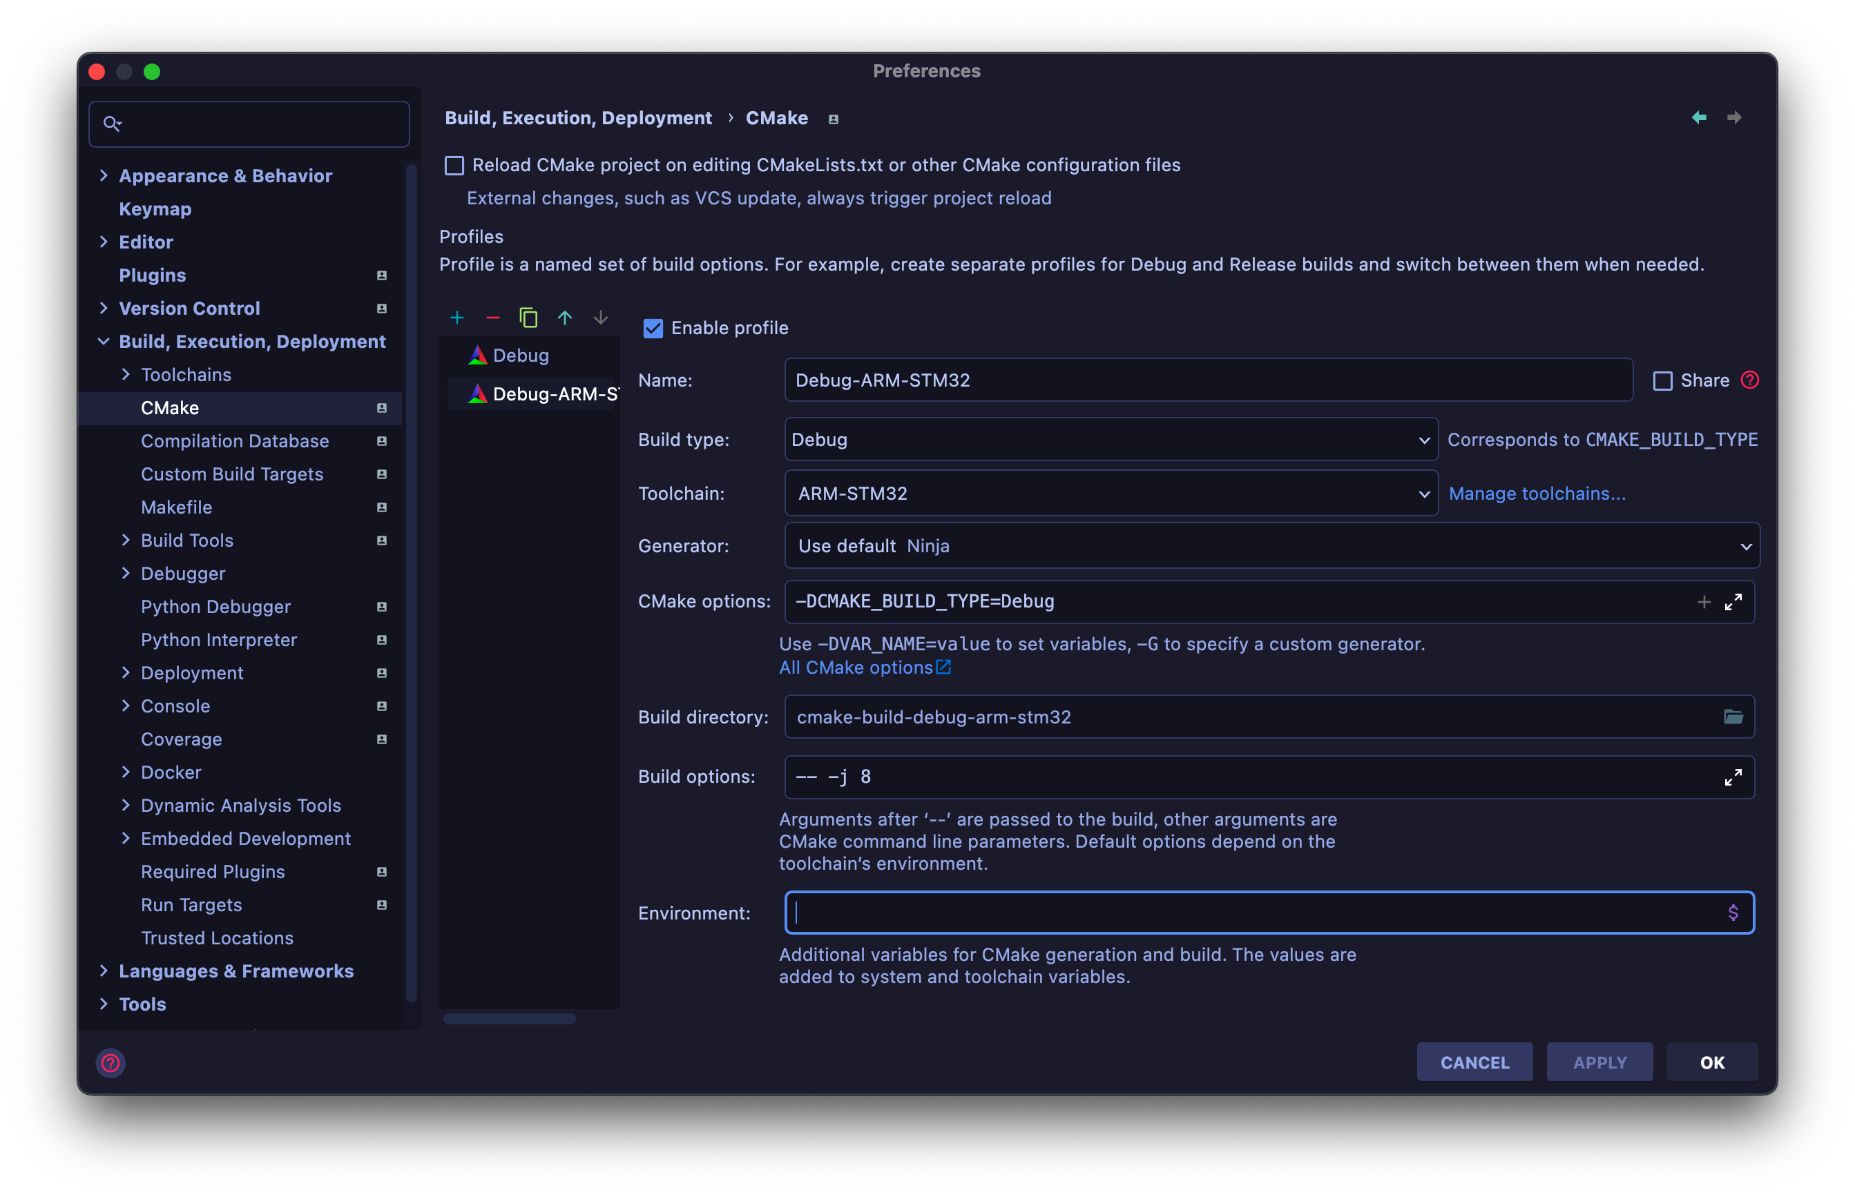Image resolution: width=1855 pixels, height=1197 pixels.
Task: Uncheck Enable profile checkbox
Action: tap(653, 328)
